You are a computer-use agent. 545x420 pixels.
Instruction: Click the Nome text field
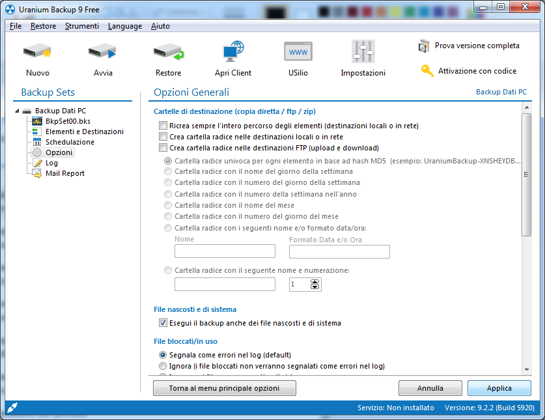pos(225,251)
